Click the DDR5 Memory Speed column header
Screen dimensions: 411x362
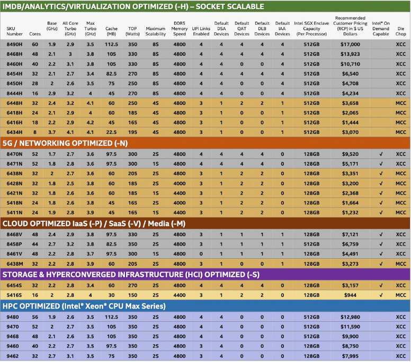pos(180,29)
